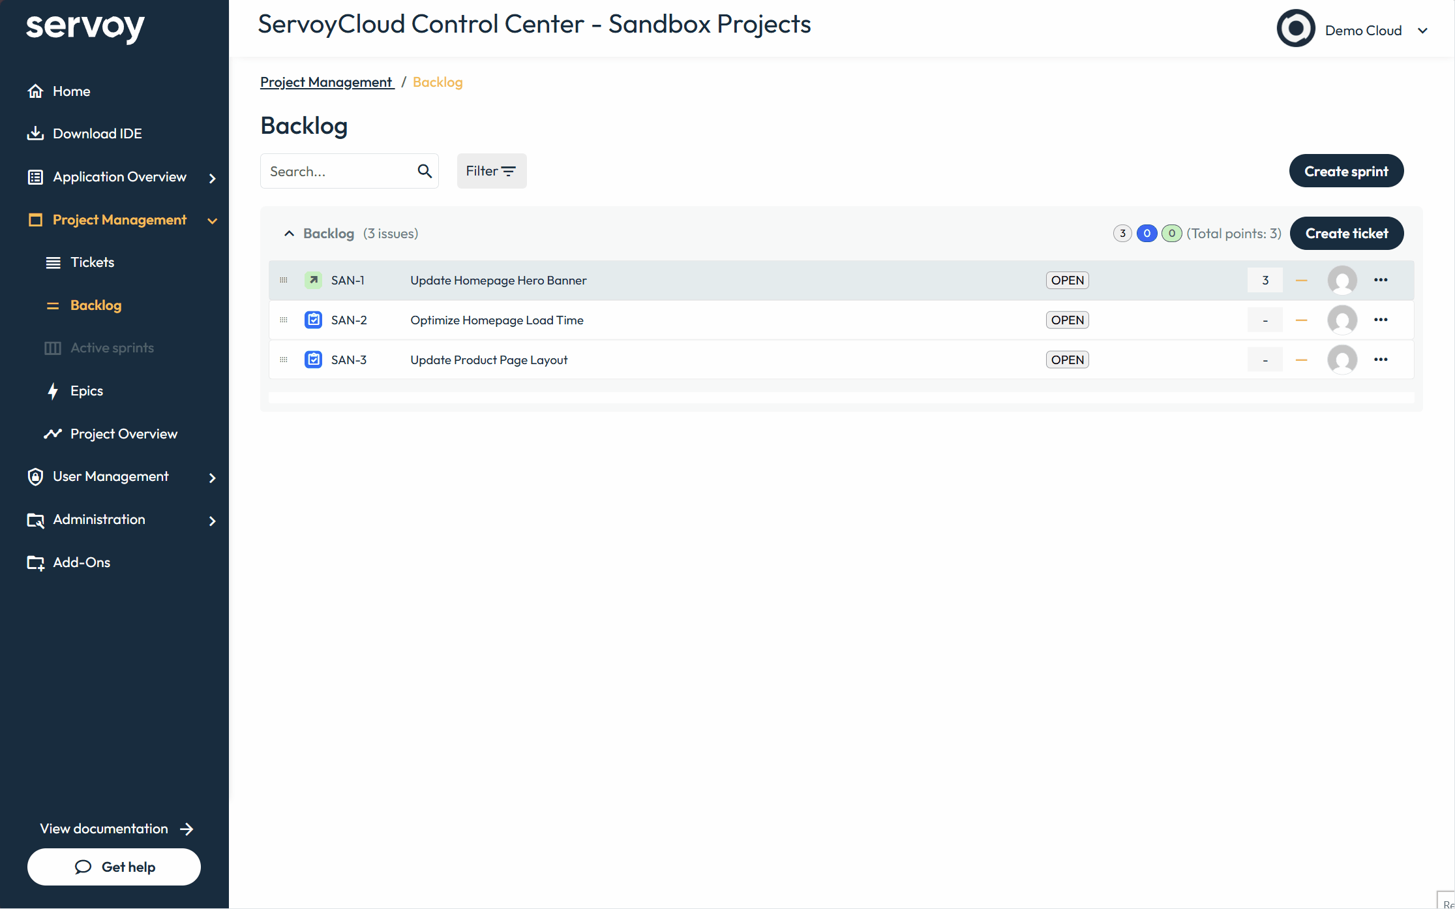Click the search magnifier icon
This screenshot has width=1455, height=909.
[425, 171]
